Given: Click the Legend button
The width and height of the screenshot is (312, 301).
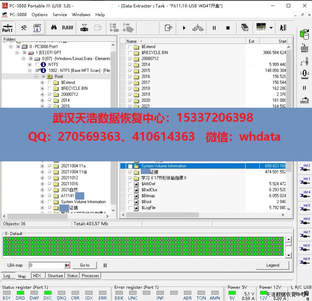Looking at the screenshot, I should [x=273, y=265].
